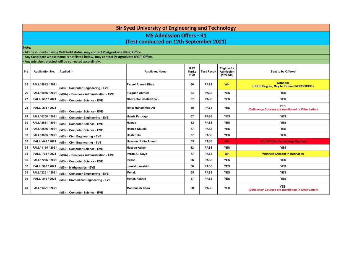Click applicant name 'Imran Ali Dayo'
Screen dimensions: 354x273
click(x=137, y=154)
